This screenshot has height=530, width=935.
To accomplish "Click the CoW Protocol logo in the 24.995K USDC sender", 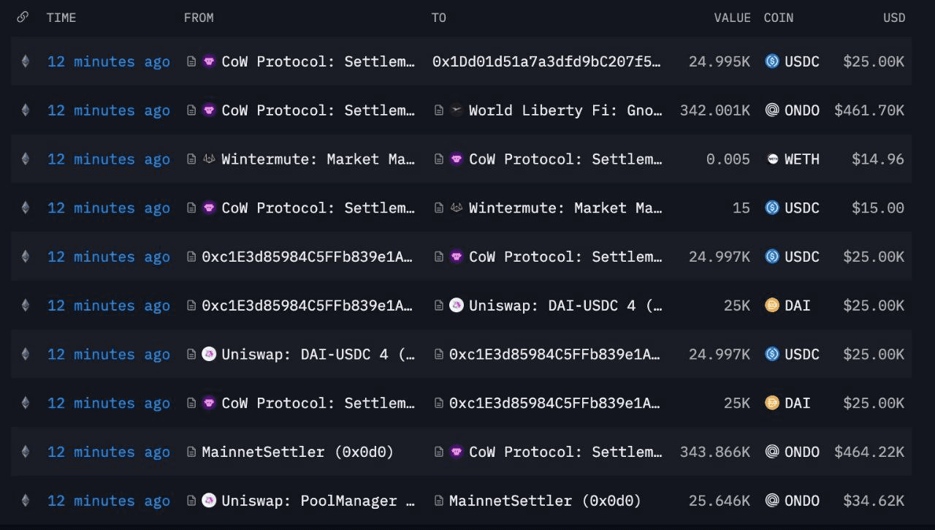I will coord(209,61).
